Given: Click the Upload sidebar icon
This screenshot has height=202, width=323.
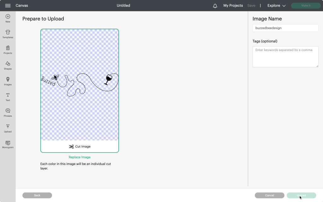Looking at the screenshot, I should [x=8, y=127].
